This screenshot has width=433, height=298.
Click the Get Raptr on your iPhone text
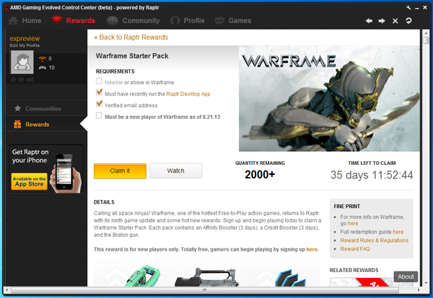pos(30,156)
